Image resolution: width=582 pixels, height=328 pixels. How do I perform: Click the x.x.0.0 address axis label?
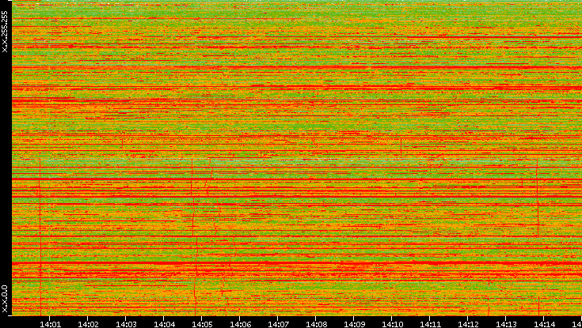(x=5, y=299)
